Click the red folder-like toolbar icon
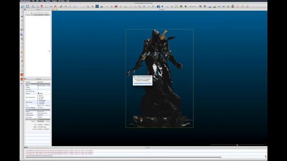Viewport: 287px width, 161px height. coord(116,6)
